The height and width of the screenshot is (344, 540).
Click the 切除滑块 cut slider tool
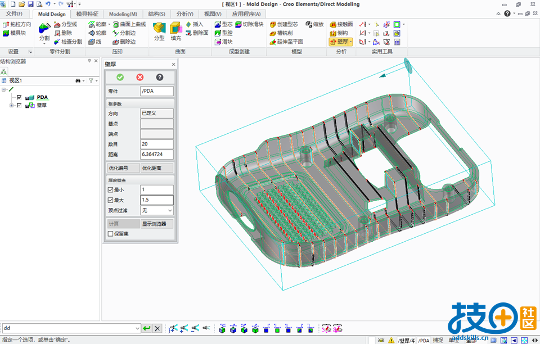pyautogui.click(x=250, y=24)
